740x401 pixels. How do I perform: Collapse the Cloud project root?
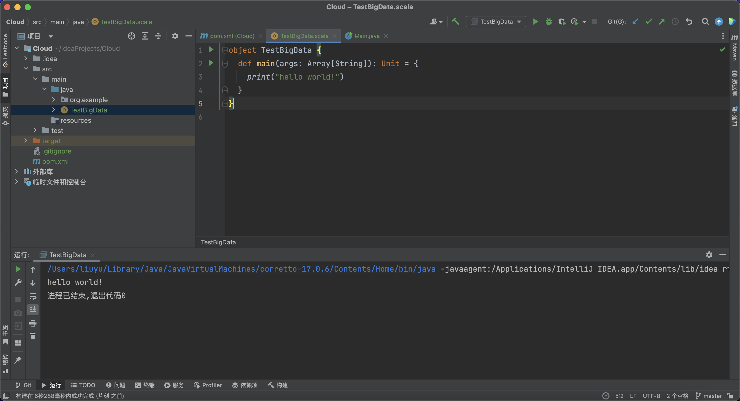[17, 48]
